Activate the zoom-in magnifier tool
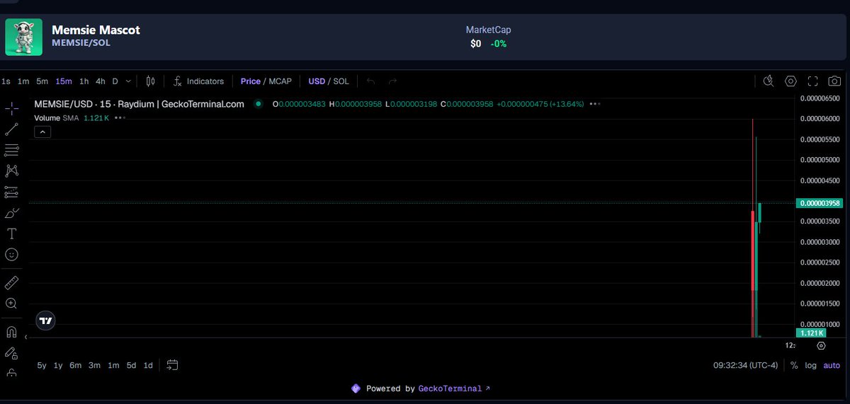Screen dimensions: 850x404 (11, 304)
